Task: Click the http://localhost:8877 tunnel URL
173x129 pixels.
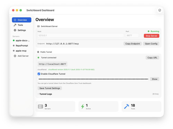Action: [x=53, y=64]
